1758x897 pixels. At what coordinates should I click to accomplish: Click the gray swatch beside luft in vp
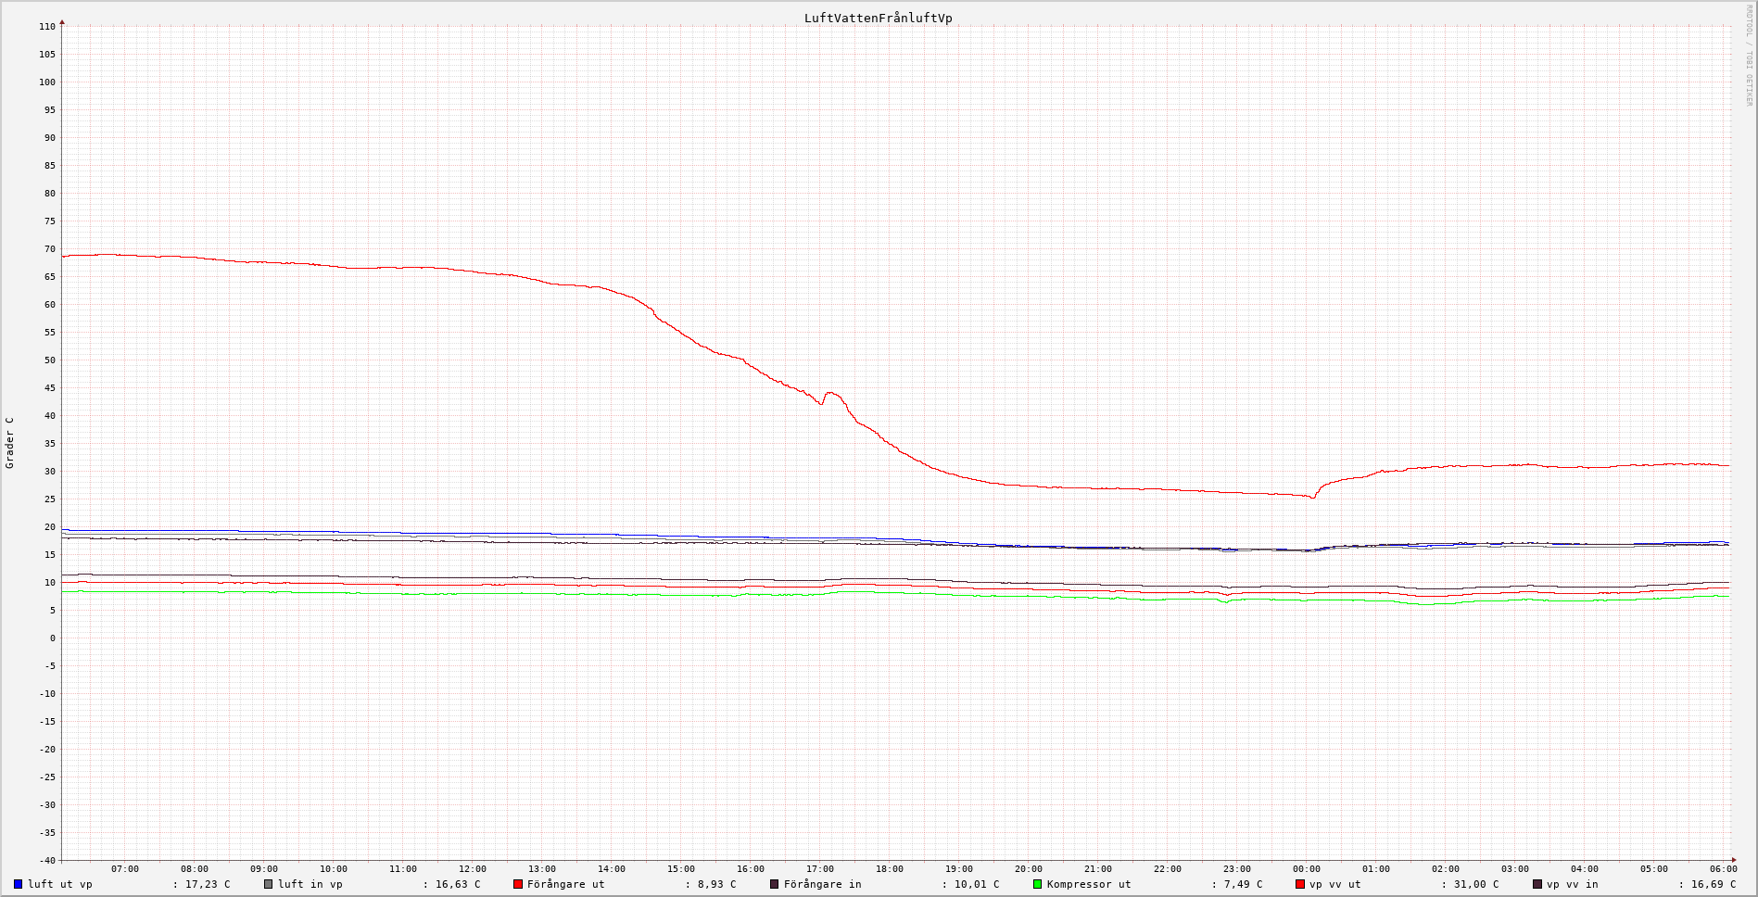coord(268,884)
